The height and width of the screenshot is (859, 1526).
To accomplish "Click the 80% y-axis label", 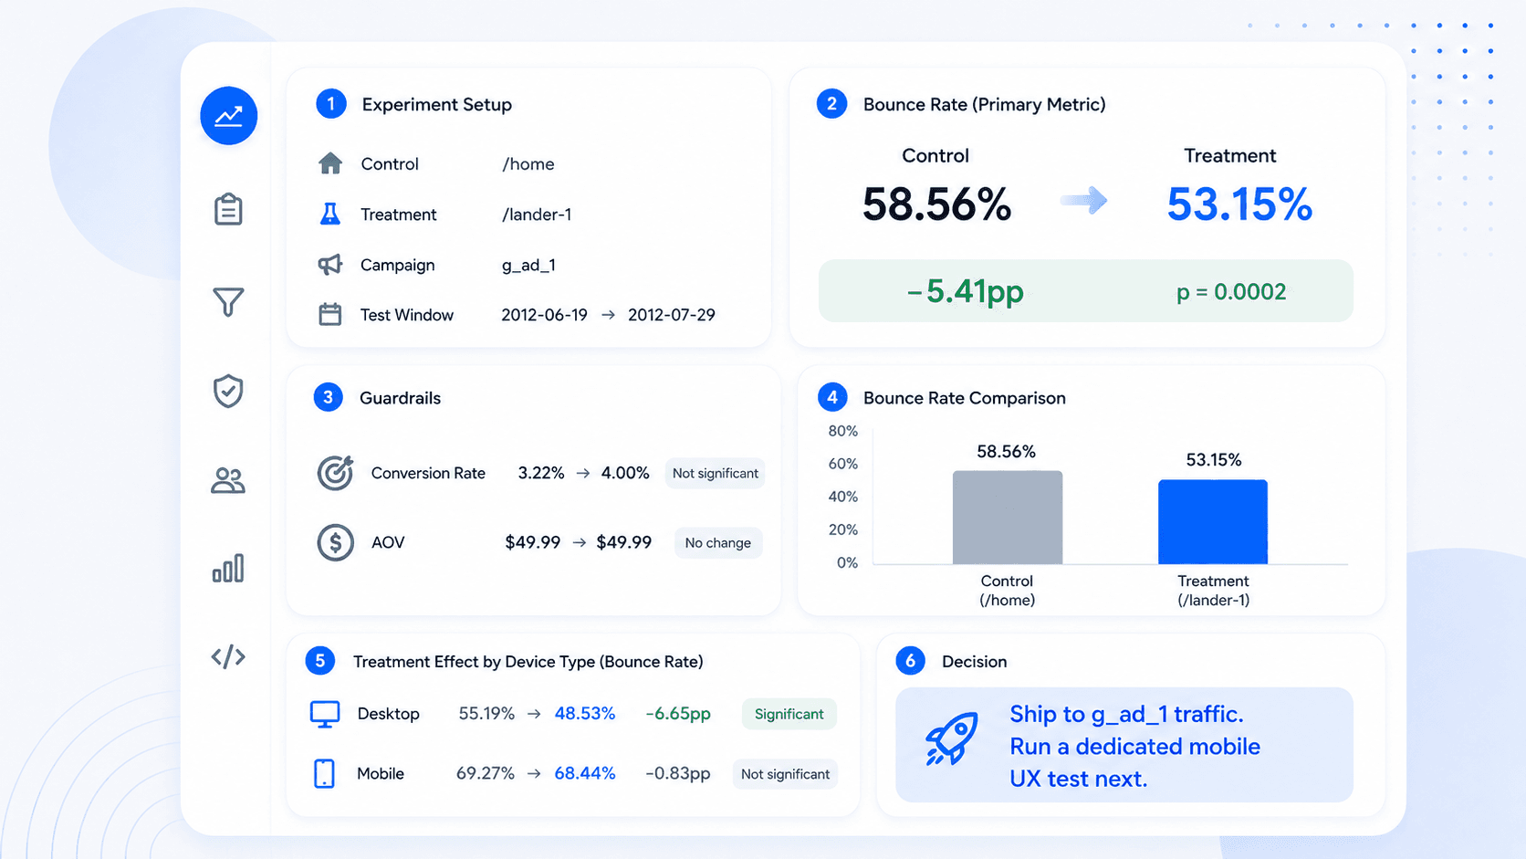I will coord(843,431).
